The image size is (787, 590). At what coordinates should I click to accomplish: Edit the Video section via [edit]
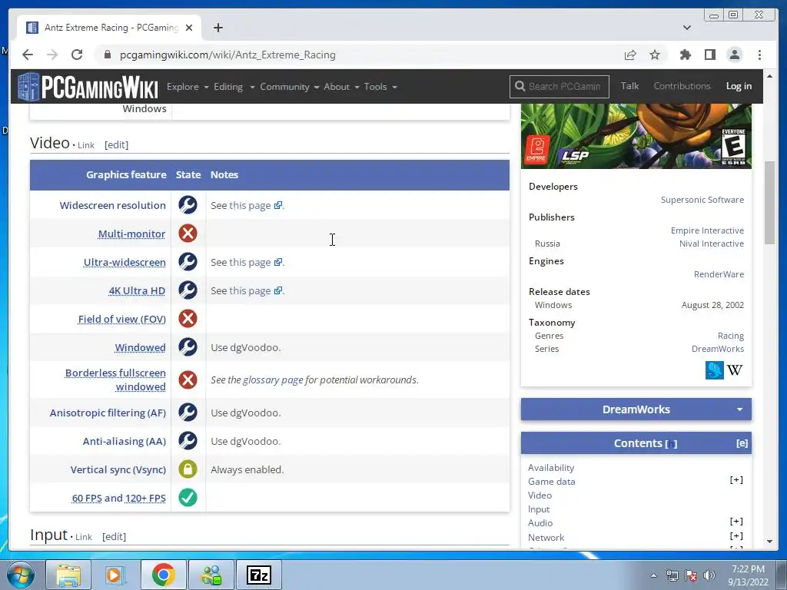pos(117,145)
